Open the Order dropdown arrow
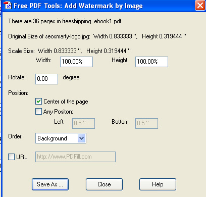This screenshot has width=206, height=197. [82, 138]
